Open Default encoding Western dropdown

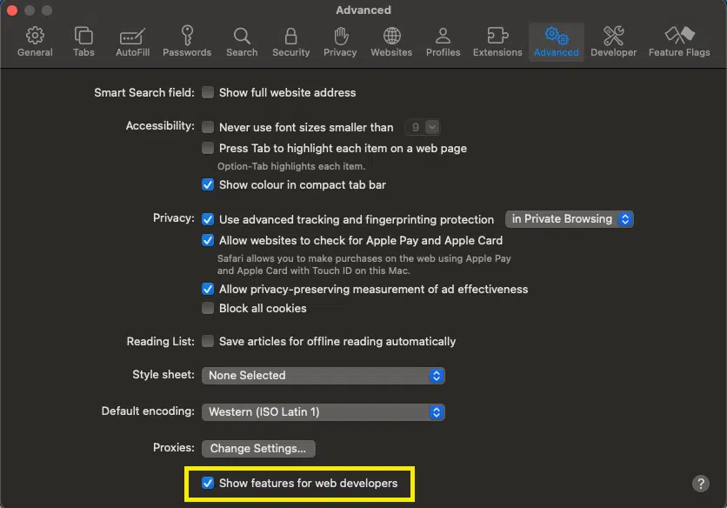click(323, 411)
